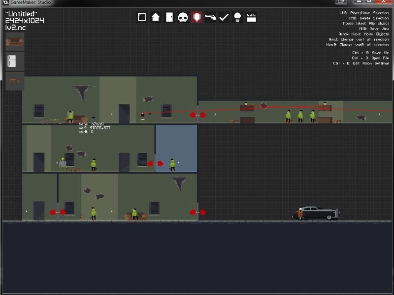
Task: Choose the brown couch object from palette
Action: tap(15, 41)
